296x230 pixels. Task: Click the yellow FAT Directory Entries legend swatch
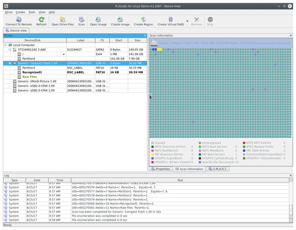152,154
